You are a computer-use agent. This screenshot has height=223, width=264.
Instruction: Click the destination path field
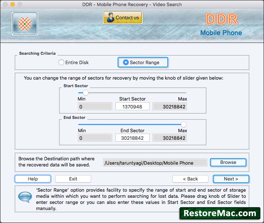(155, 162)
